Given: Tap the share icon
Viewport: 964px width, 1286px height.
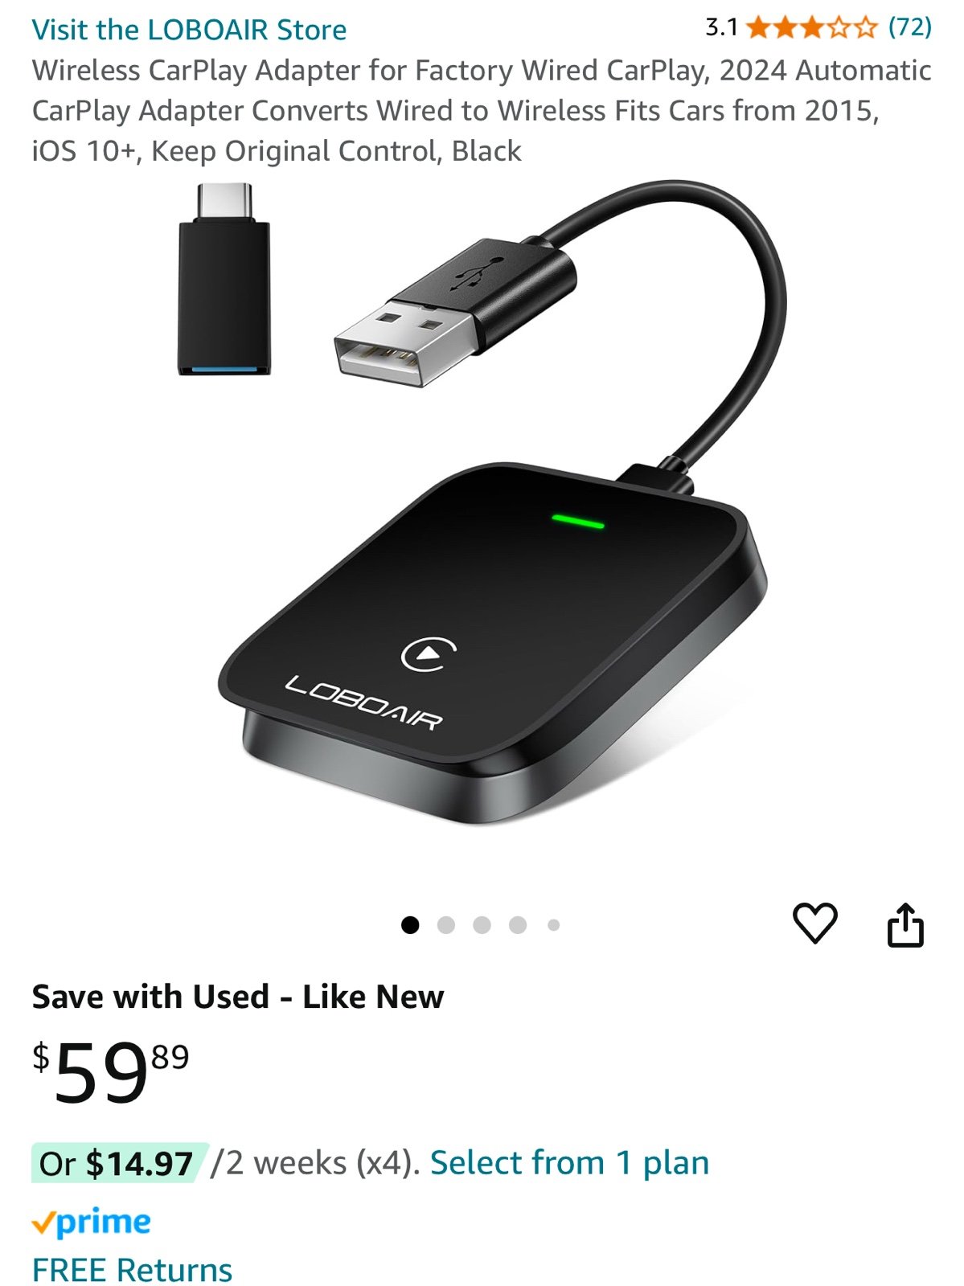Looking at the screenshot, I should click(905, 924).
